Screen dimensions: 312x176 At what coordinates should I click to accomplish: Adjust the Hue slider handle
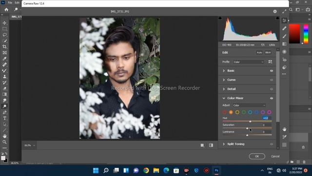click(x=250, y=121)
